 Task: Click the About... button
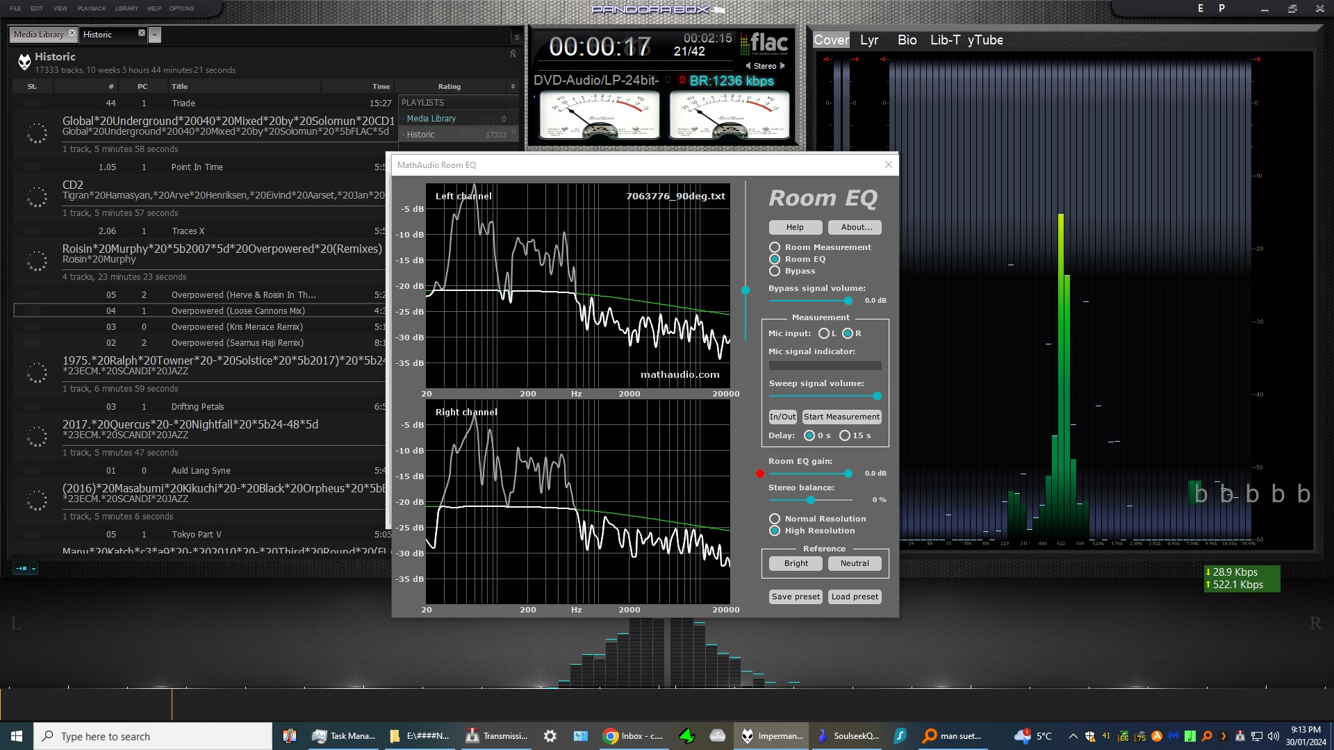[856, 227]
